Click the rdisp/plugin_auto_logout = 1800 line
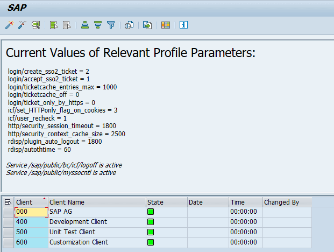 pyautogui.click(x=55, y=142)
